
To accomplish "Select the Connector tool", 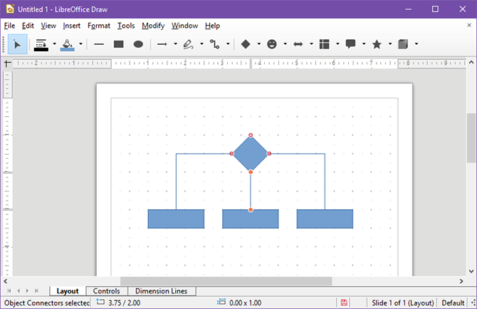I will tap(214, 44).
